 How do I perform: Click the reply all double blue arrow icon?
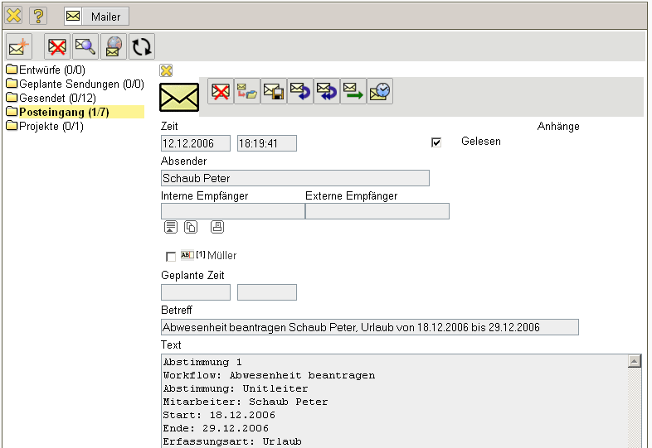coord(327,92)
